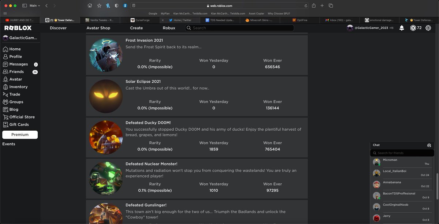Open the Robux balance icon

coord(413,28)
